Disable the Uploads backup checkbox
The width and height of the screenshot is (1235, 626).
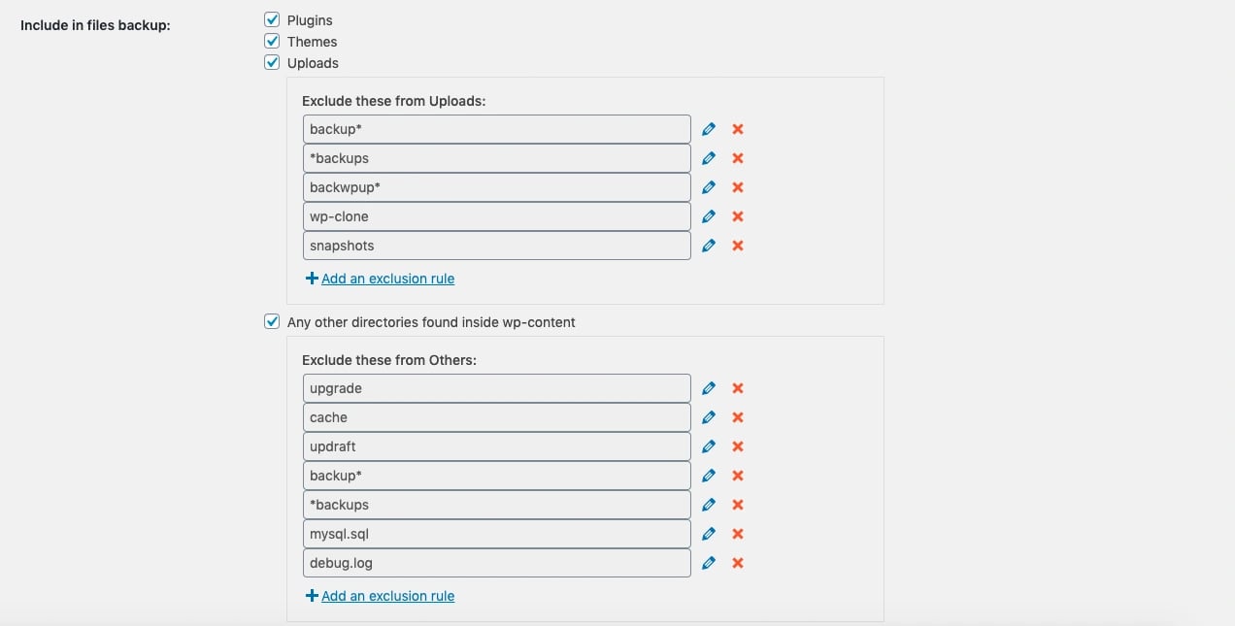coord(272,62)
